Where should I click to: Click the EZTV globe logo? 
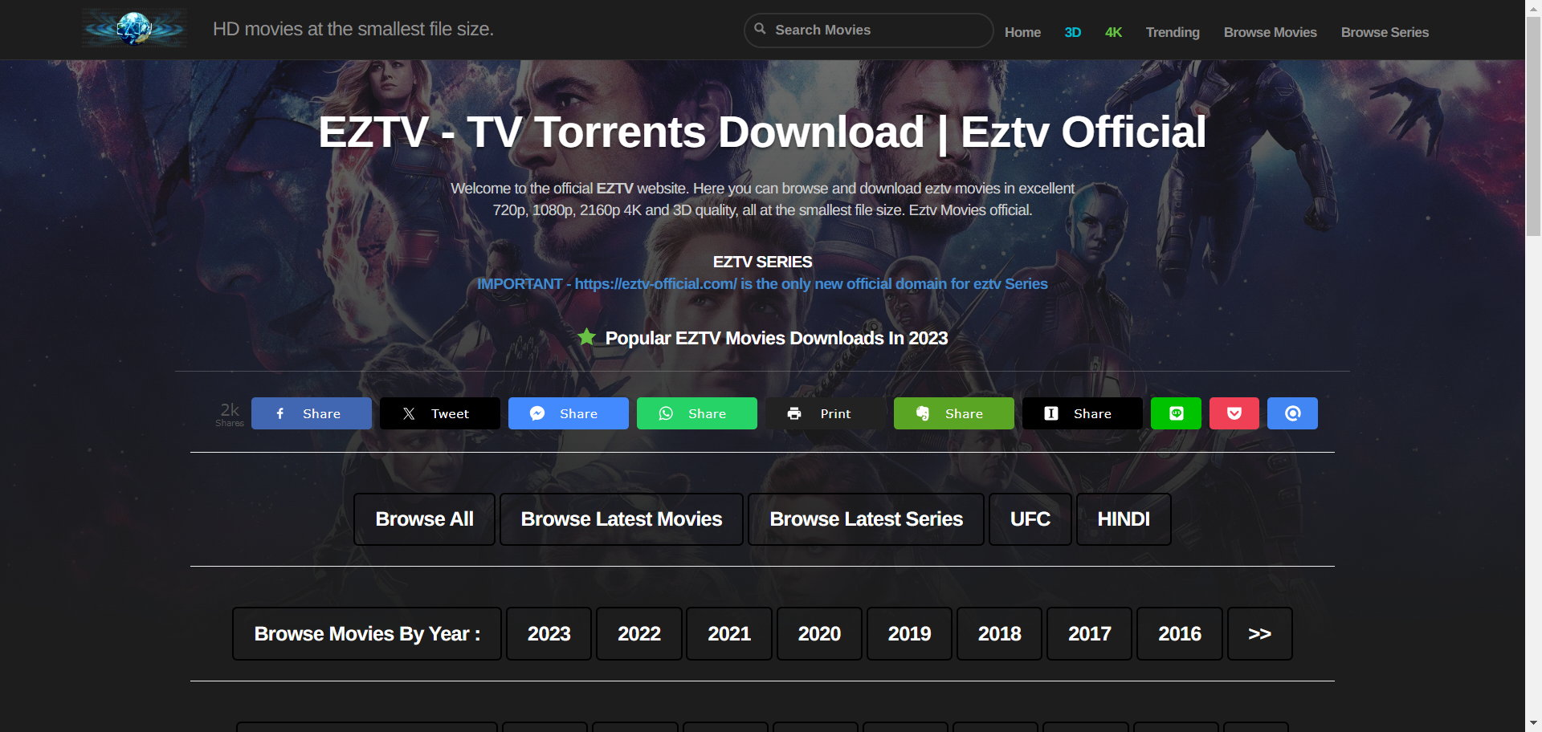134,29
